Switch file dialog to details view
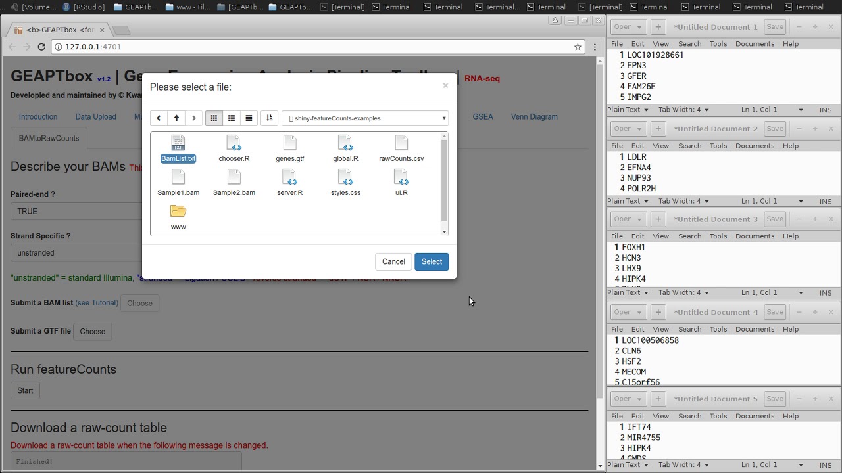The height and width of the screenshot is (473, 842). 249,118
